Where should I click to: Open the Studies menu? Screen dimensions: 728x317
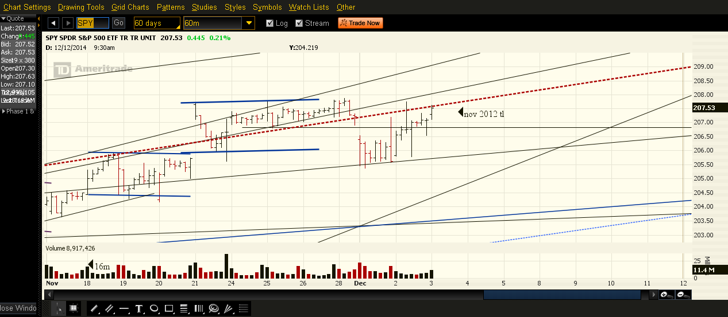(205, 7)
